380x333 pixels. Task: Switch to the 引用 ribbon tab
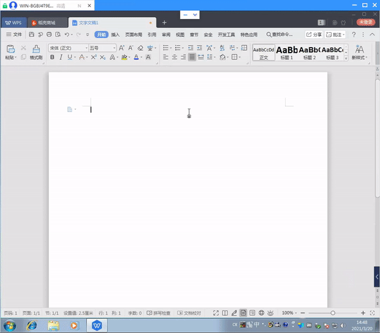coord(152,35)
